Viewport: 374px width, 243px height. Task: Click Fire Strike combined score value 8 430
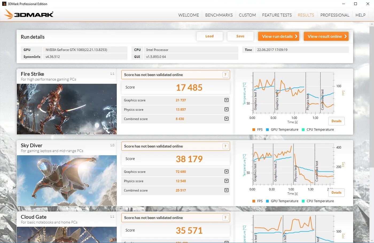pyautogui.click(x=180, y=119)
